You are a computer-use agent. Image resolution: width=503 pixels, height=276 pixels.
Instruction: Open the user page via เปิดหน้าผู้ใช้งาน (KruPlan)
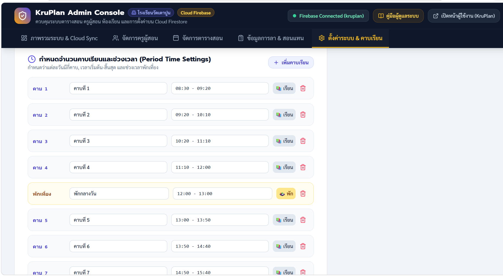point(464,16)
